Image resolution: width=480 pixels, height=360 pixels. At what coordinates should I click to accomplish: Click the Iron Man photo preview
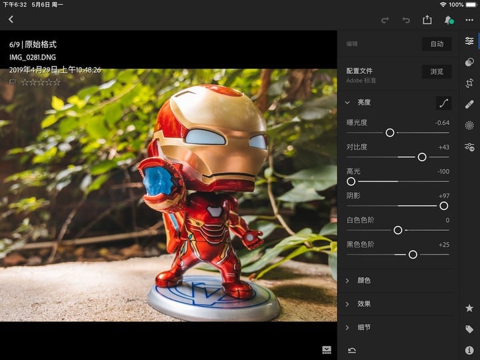[169, 195]
